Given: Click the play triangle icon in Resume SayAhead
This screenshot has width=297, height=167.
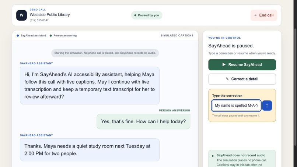Looking at the screenshot, I should tap(224, 64).
